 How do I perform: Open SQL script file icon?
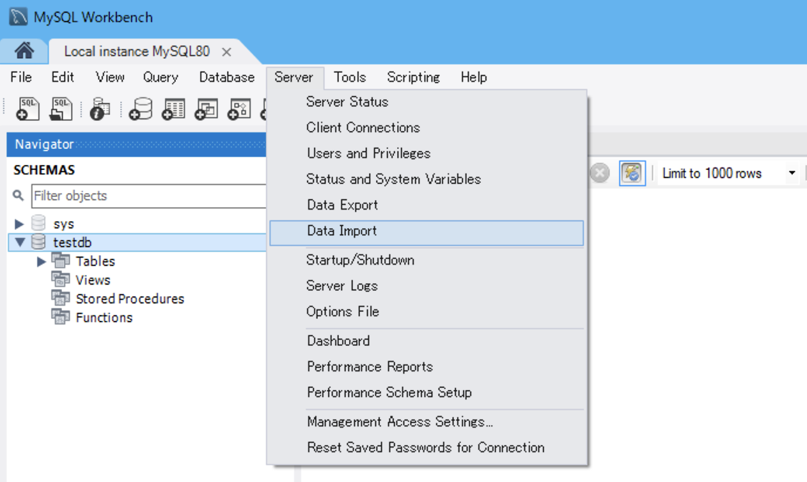coord(61,109)
